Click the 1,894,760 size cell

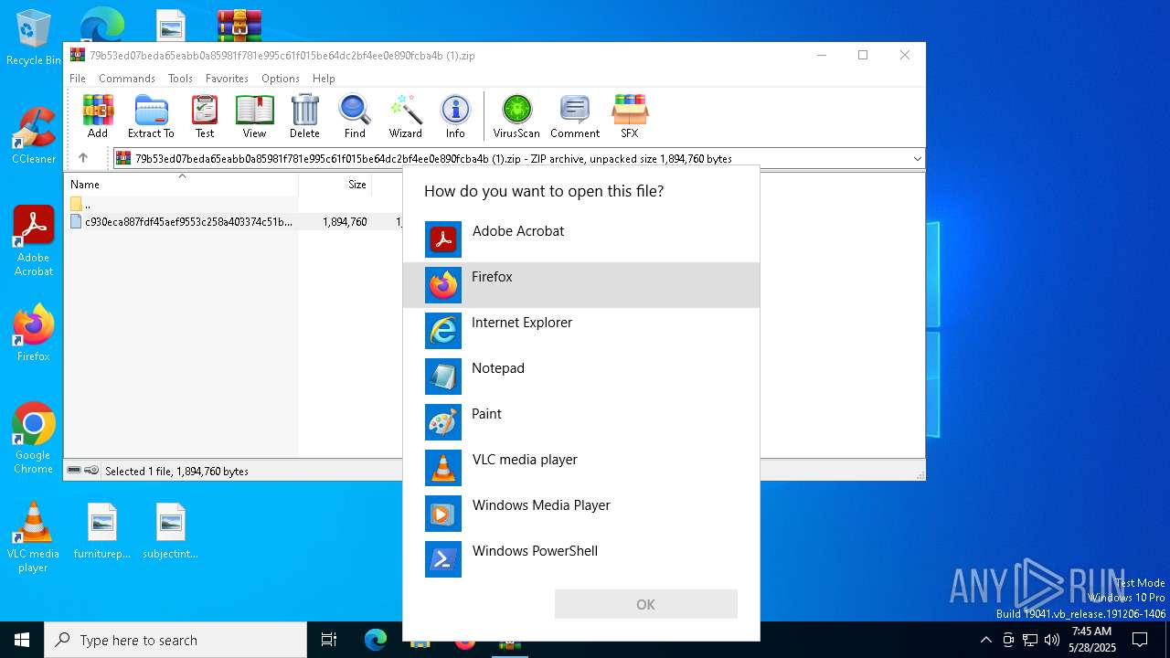click(345, 222)
